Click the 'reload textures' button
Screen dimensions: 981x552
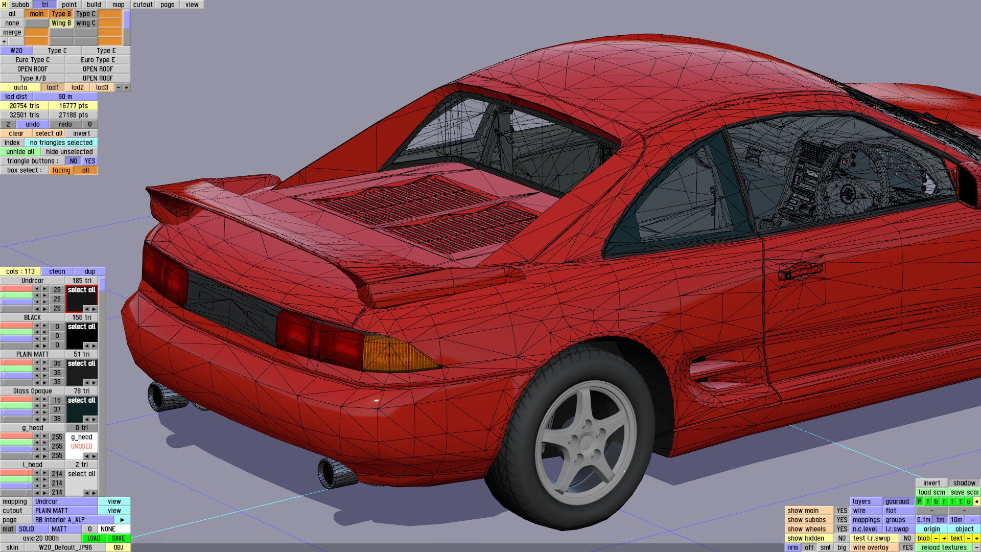coord(943,547)
